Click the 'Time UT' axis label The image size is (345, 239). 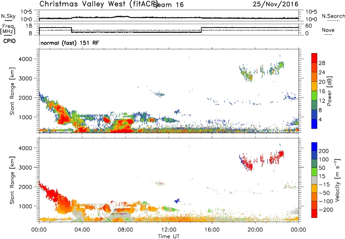tap(169, 236)
